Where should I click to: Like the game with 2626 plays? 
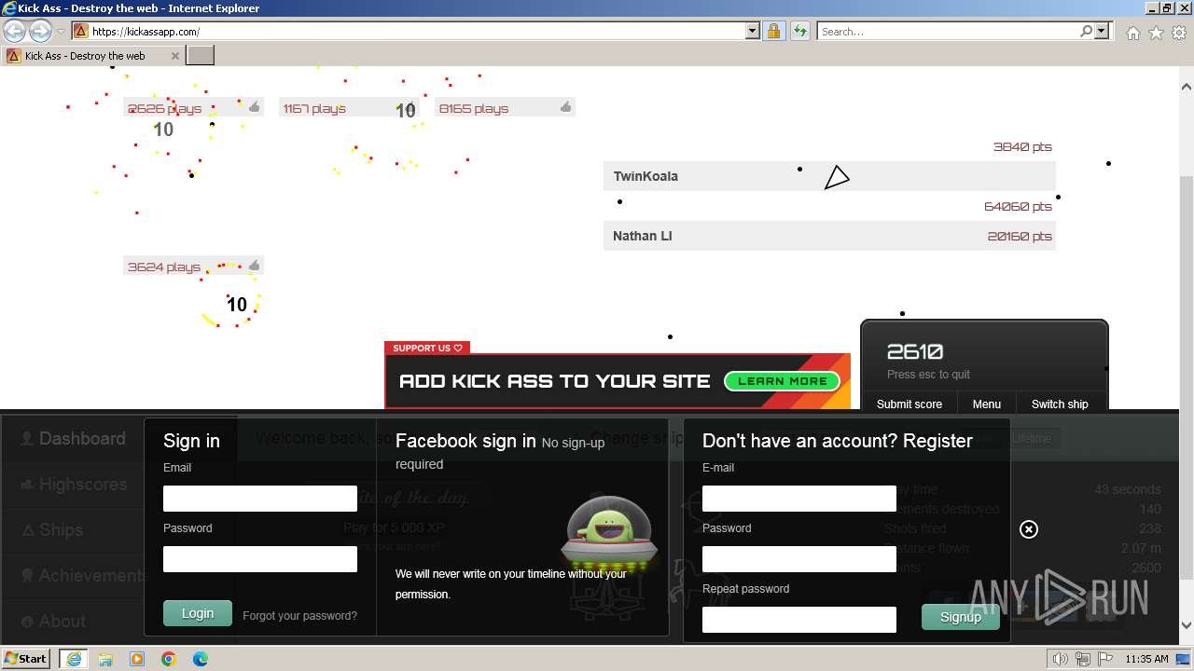254,107
